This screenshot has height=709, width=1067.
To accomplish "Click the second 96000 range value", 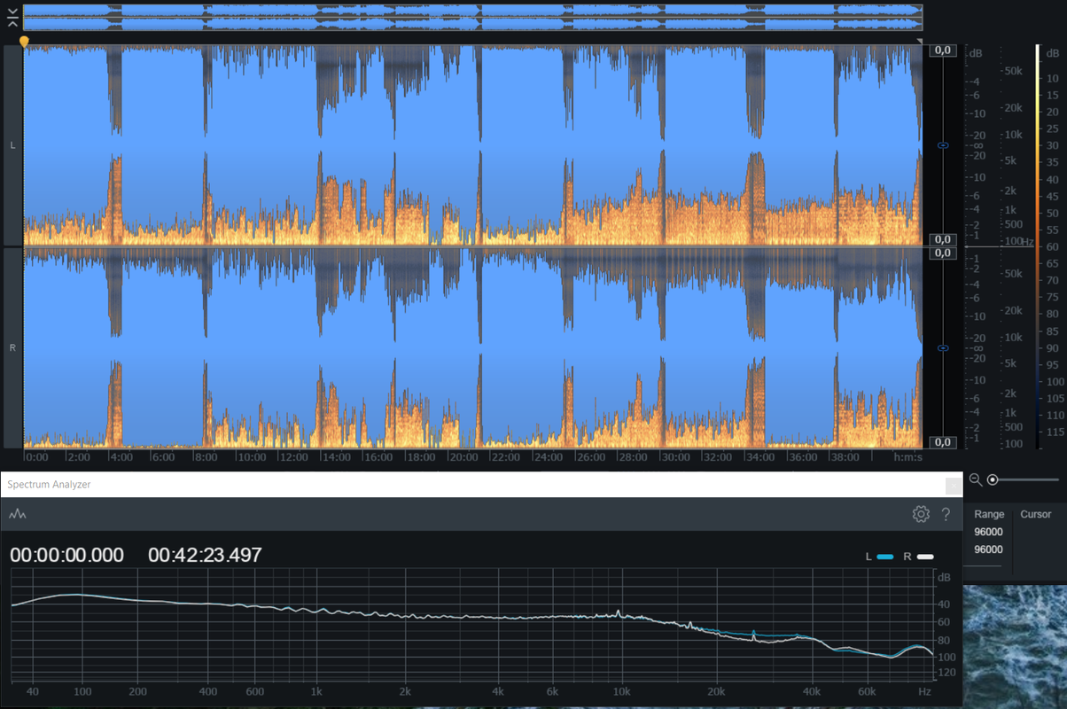I will [988, 549].
